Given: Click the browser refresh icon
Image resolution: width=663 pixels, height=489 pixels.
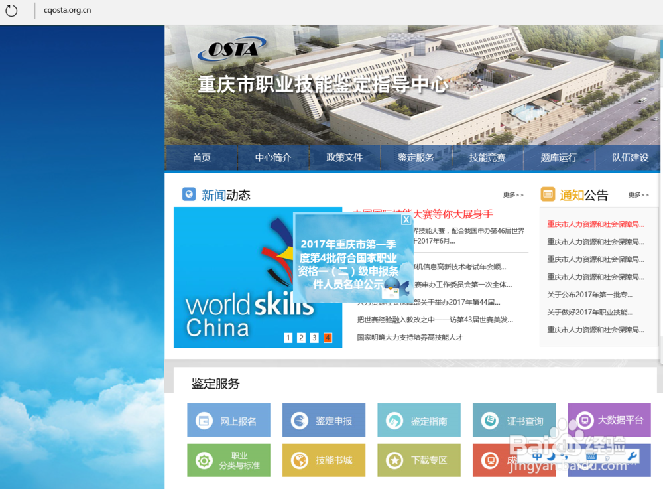Looking at the screenshot, I should click(x=11, y=10).
